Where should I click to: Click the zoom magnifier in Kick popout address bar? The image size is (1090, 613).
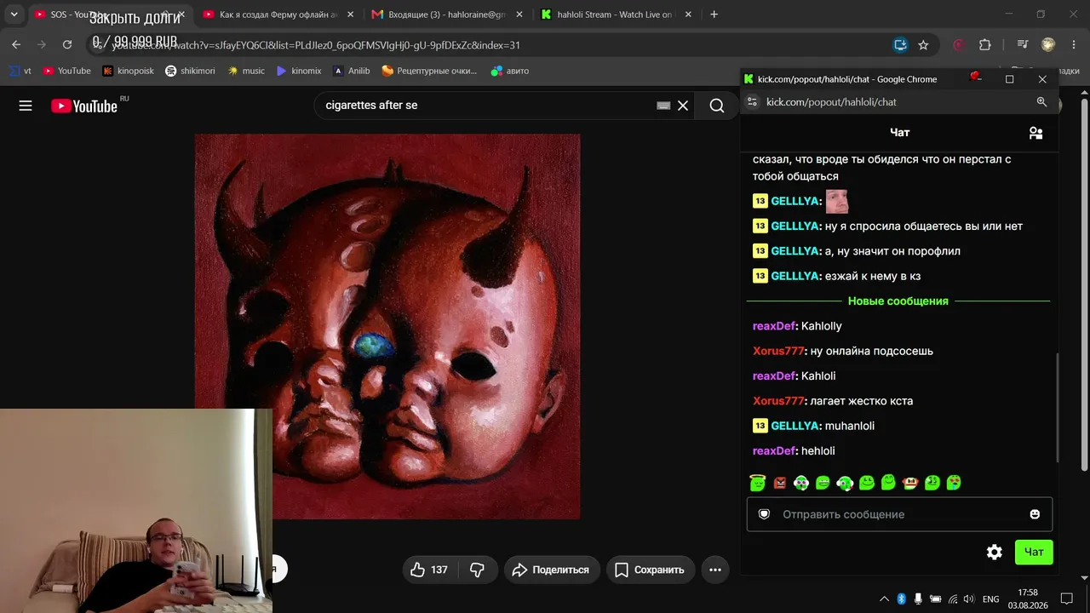click(x=1041, y=102)
